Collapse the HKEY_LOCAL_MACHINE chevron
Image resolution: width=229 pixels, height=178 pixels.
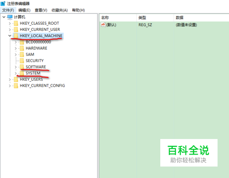[10, 36]
